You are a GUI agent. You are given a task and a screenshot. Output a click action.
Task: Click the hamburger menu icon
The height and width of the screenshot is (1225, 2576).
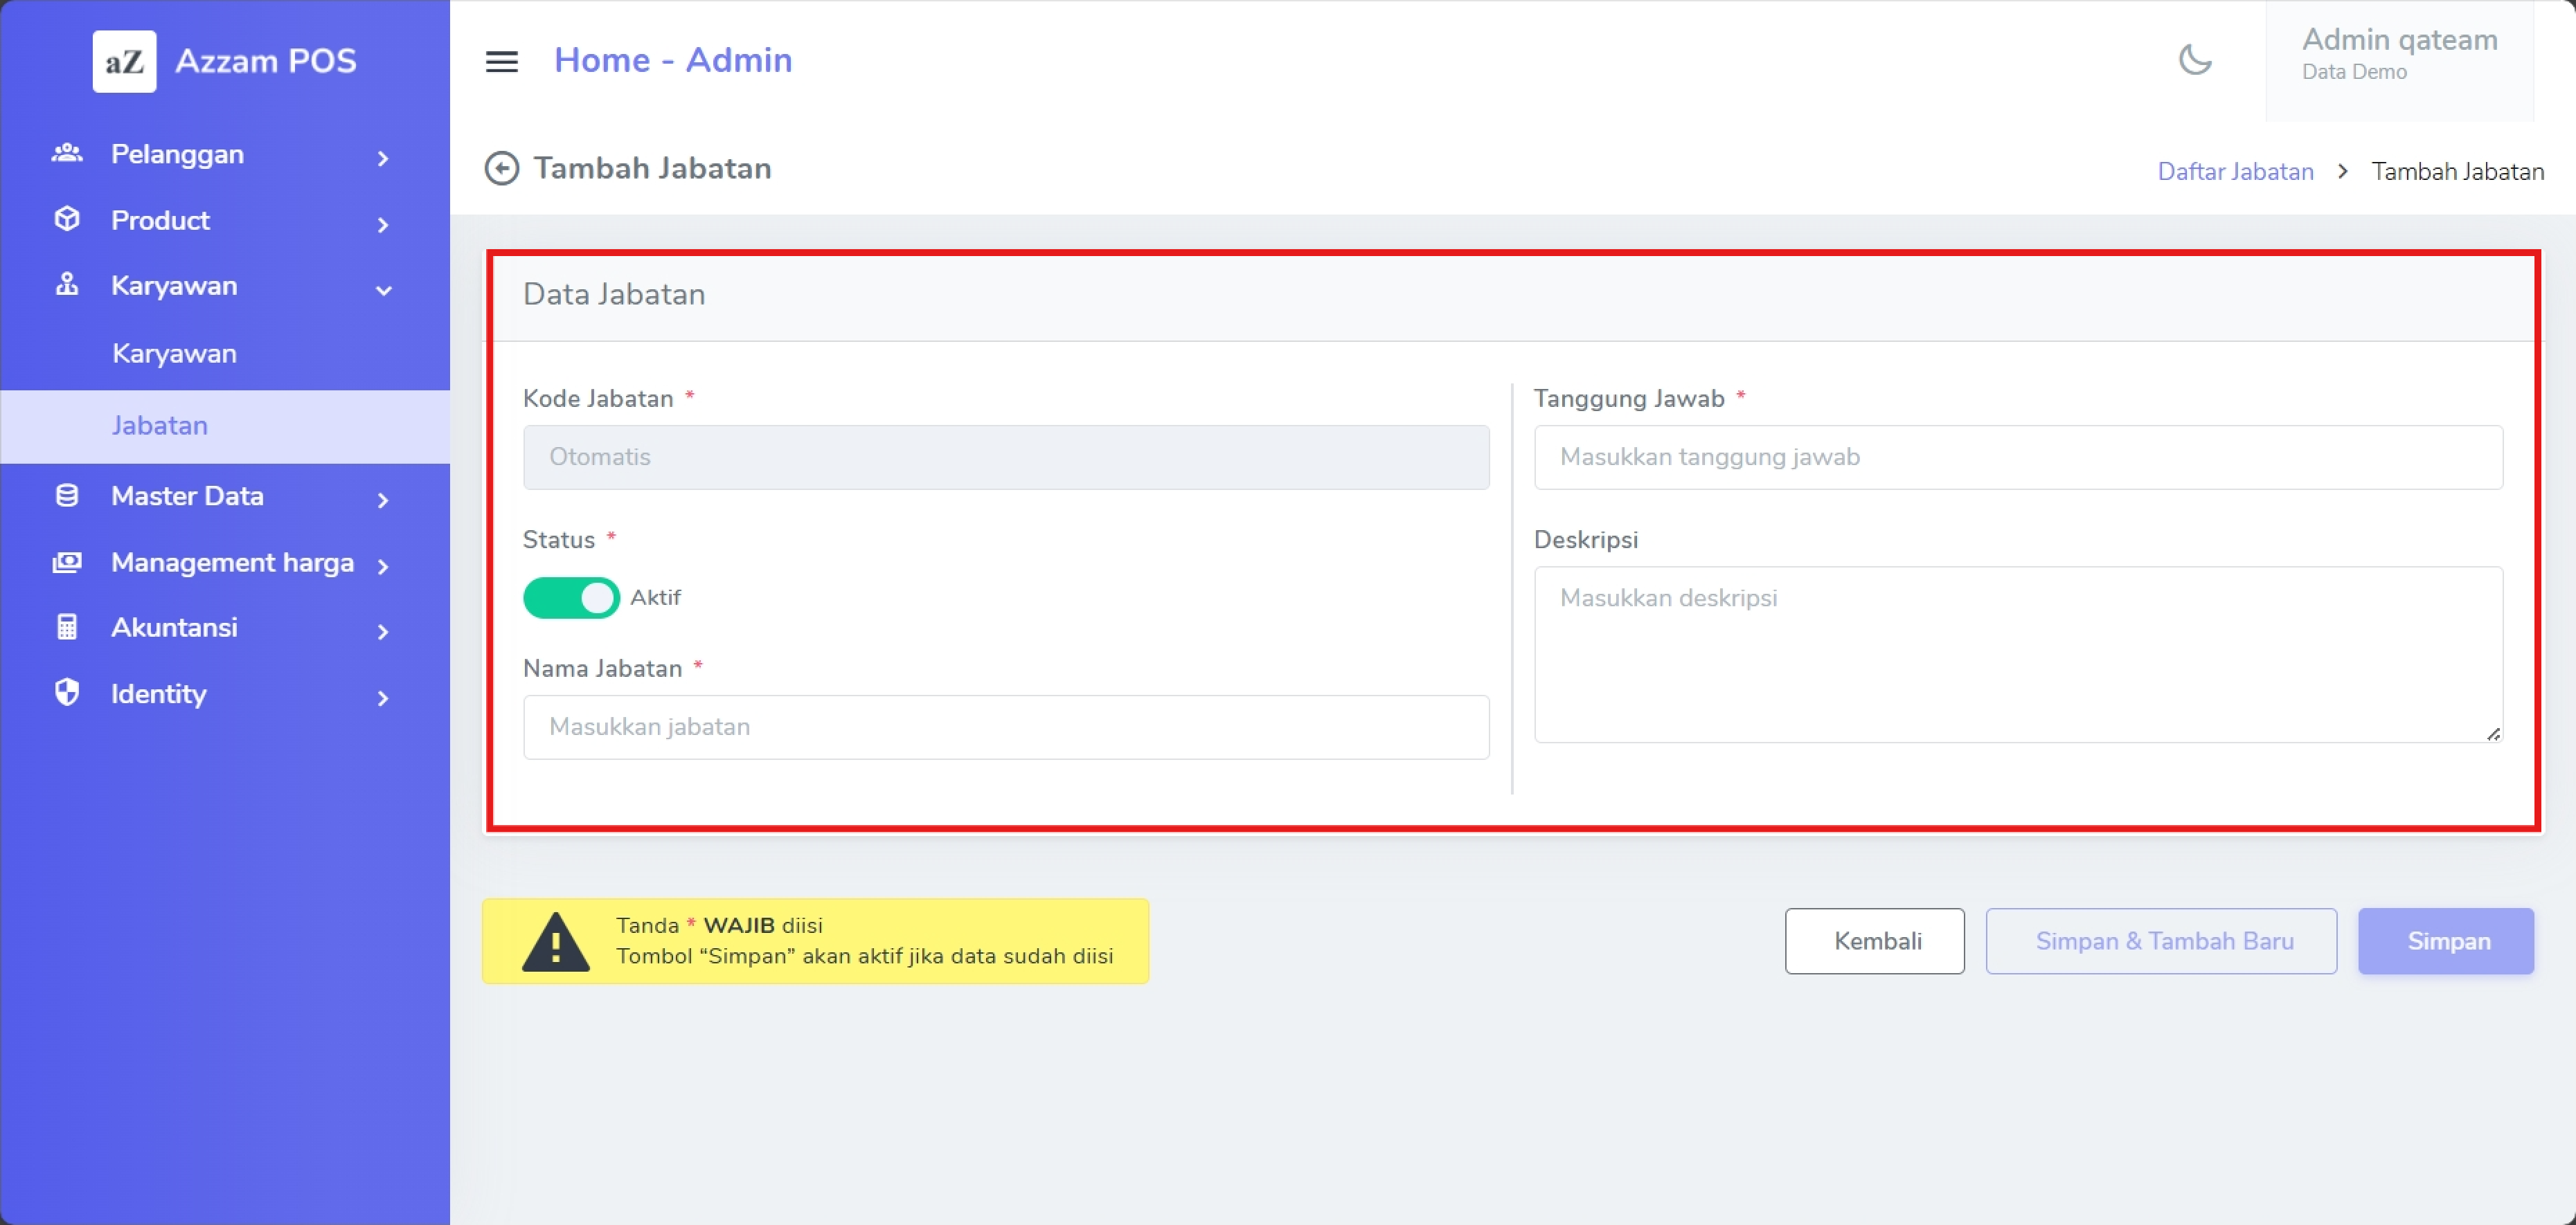(501, 62)
